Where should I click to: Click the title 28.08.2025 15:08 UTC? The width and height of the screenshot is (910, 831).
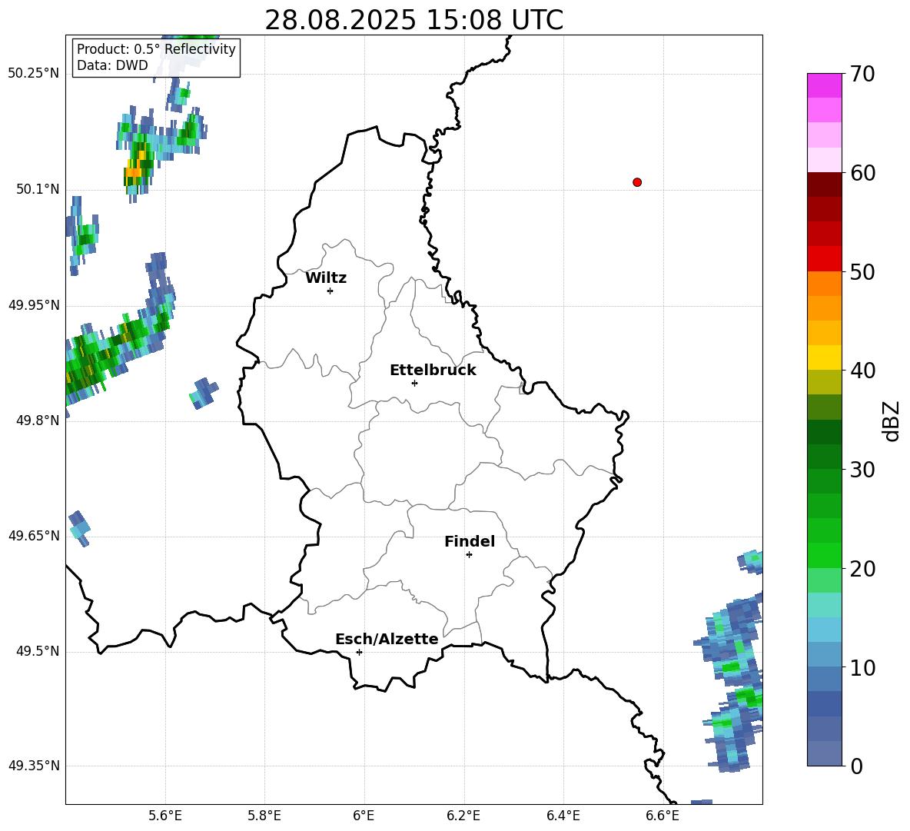tap(413, 20)
